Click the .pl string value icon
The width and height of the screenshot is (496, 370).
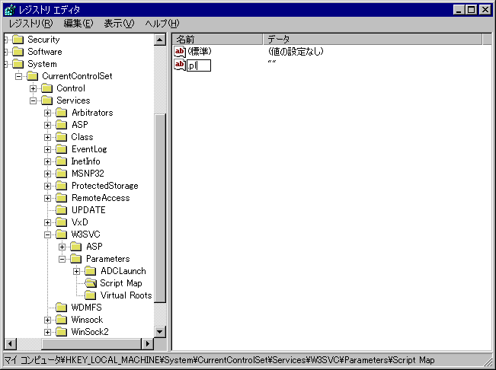coord(180,65)
